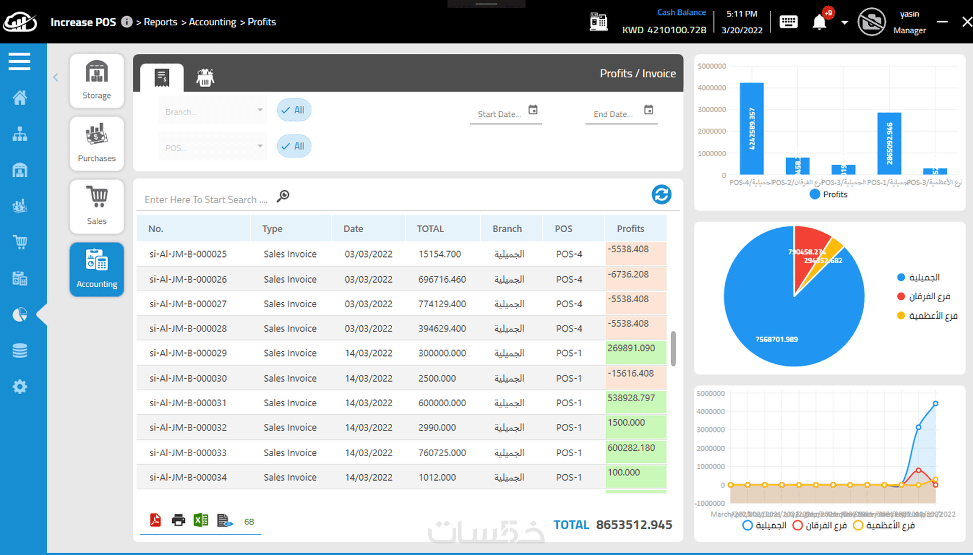Open the hamburger menu in sidebar

tap(19, 61)
